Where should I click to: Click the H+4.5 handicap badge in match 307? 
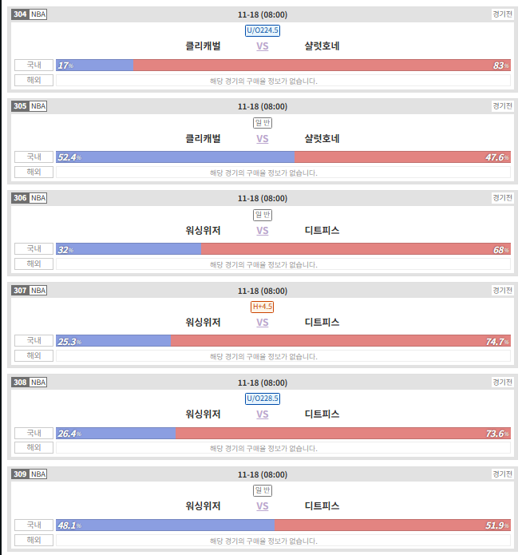[263, 307]
